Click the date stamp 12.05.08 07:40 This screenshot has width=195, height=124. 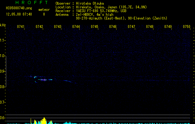[x=19, y=14]
